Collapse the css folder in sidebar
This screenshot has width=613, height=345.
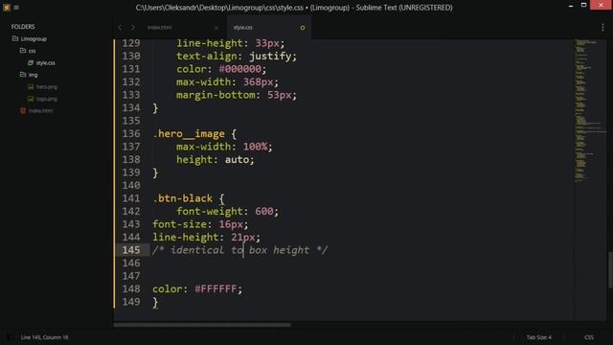[x=32, y=51]
